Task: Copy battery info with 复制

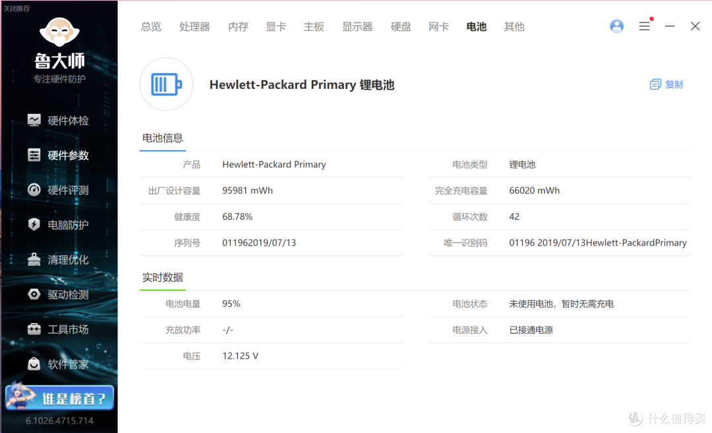Action: (x=667, y=84)
